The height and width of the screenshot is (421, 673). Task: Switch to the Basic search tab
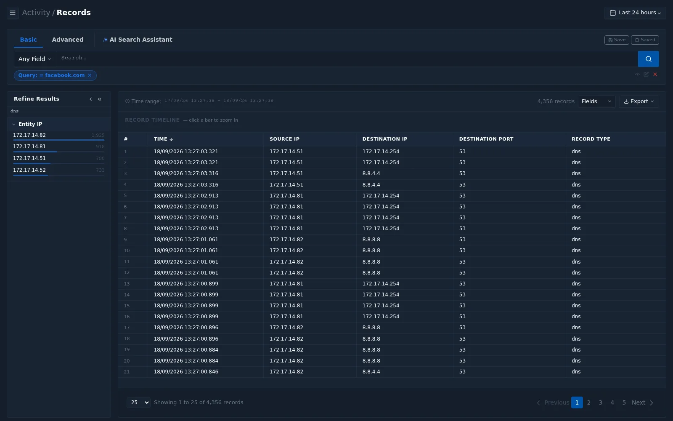[28, 40]
